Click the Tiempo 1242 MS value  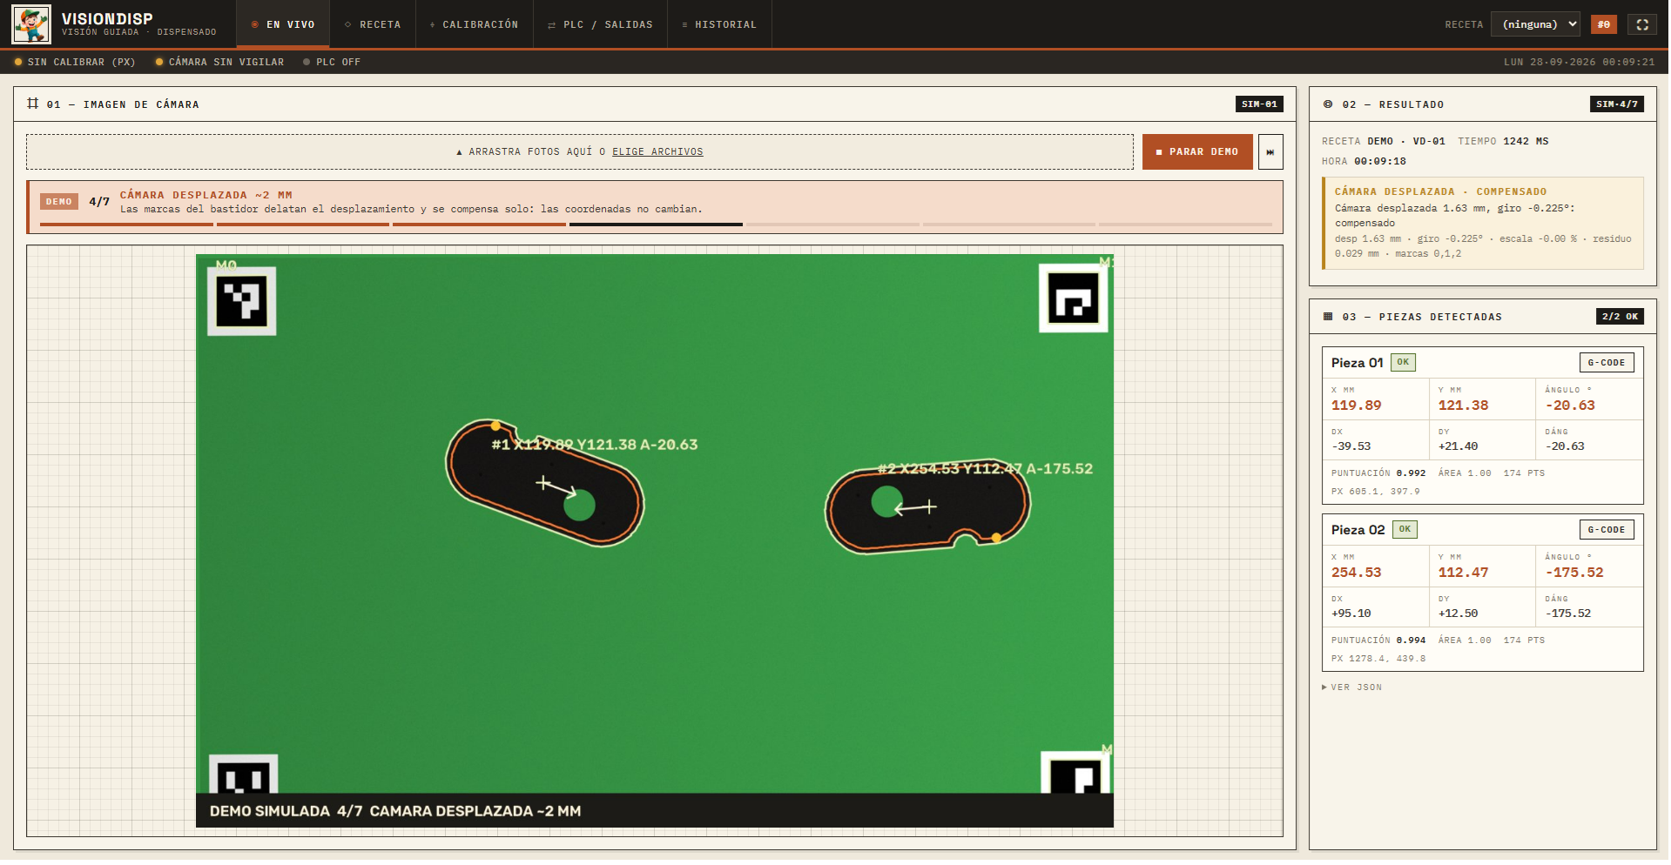click(x=1526, y=141)
